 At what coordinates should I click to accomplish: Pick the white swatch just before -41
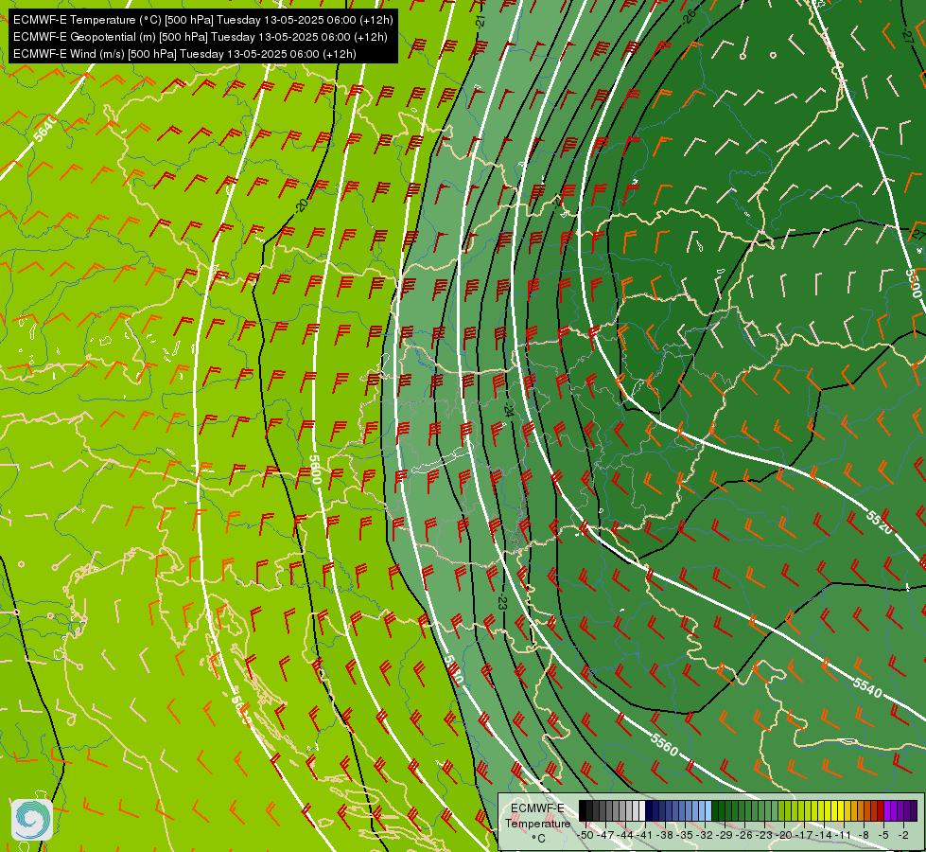[642, 810]
